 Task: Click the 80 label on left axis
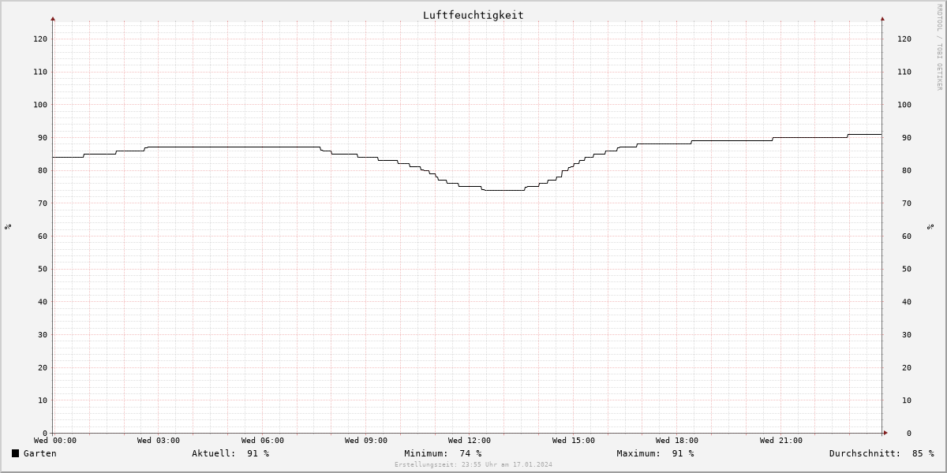tap(43, 170)
